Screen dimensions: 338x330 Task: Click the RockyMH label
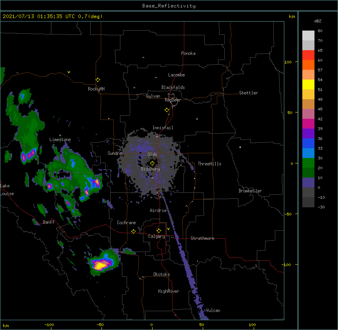click(x=96, y=89)
